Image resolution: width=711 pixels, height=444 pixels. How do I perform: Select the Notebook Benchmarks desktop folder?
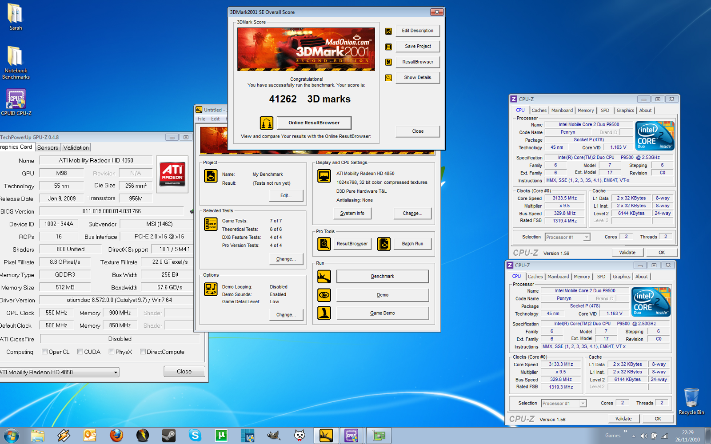click(x=16, y=62)
